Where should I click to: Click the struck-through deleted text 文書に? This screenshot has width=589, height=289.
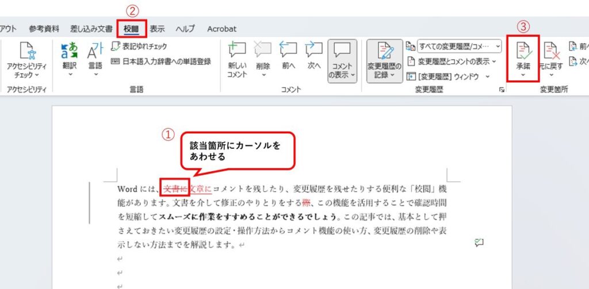[x=175, y=189]
